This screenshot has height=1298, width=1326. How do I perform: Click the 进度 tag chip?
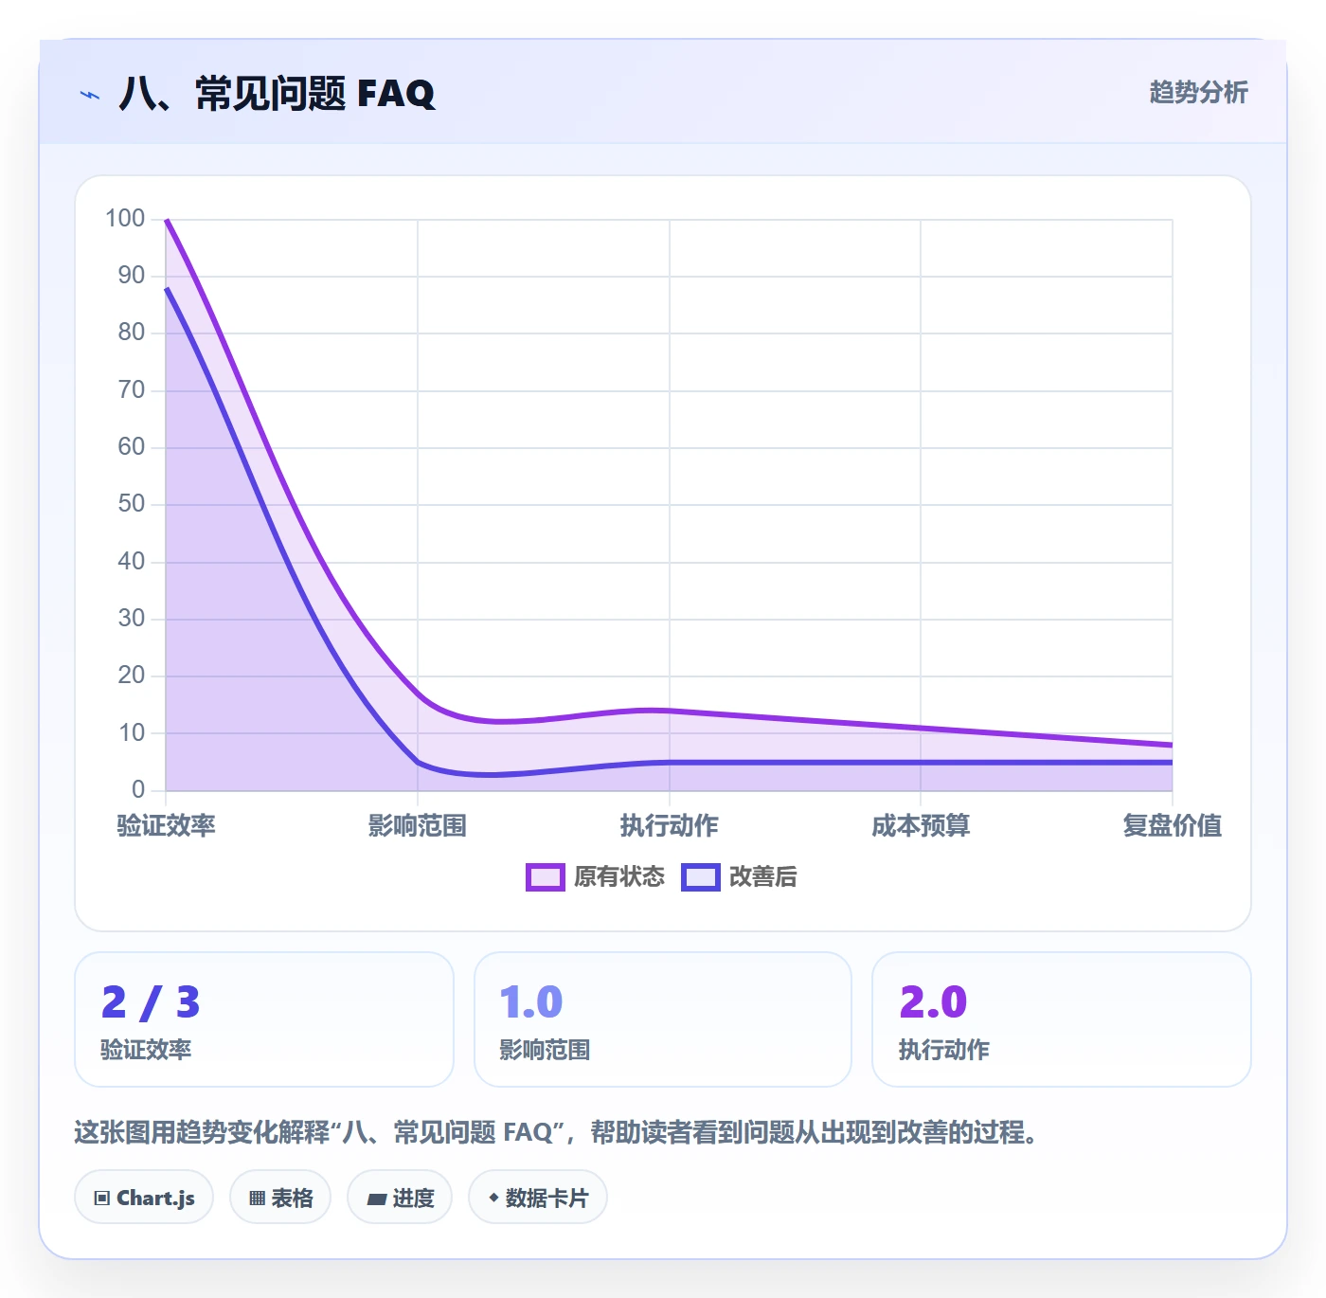400,1198
